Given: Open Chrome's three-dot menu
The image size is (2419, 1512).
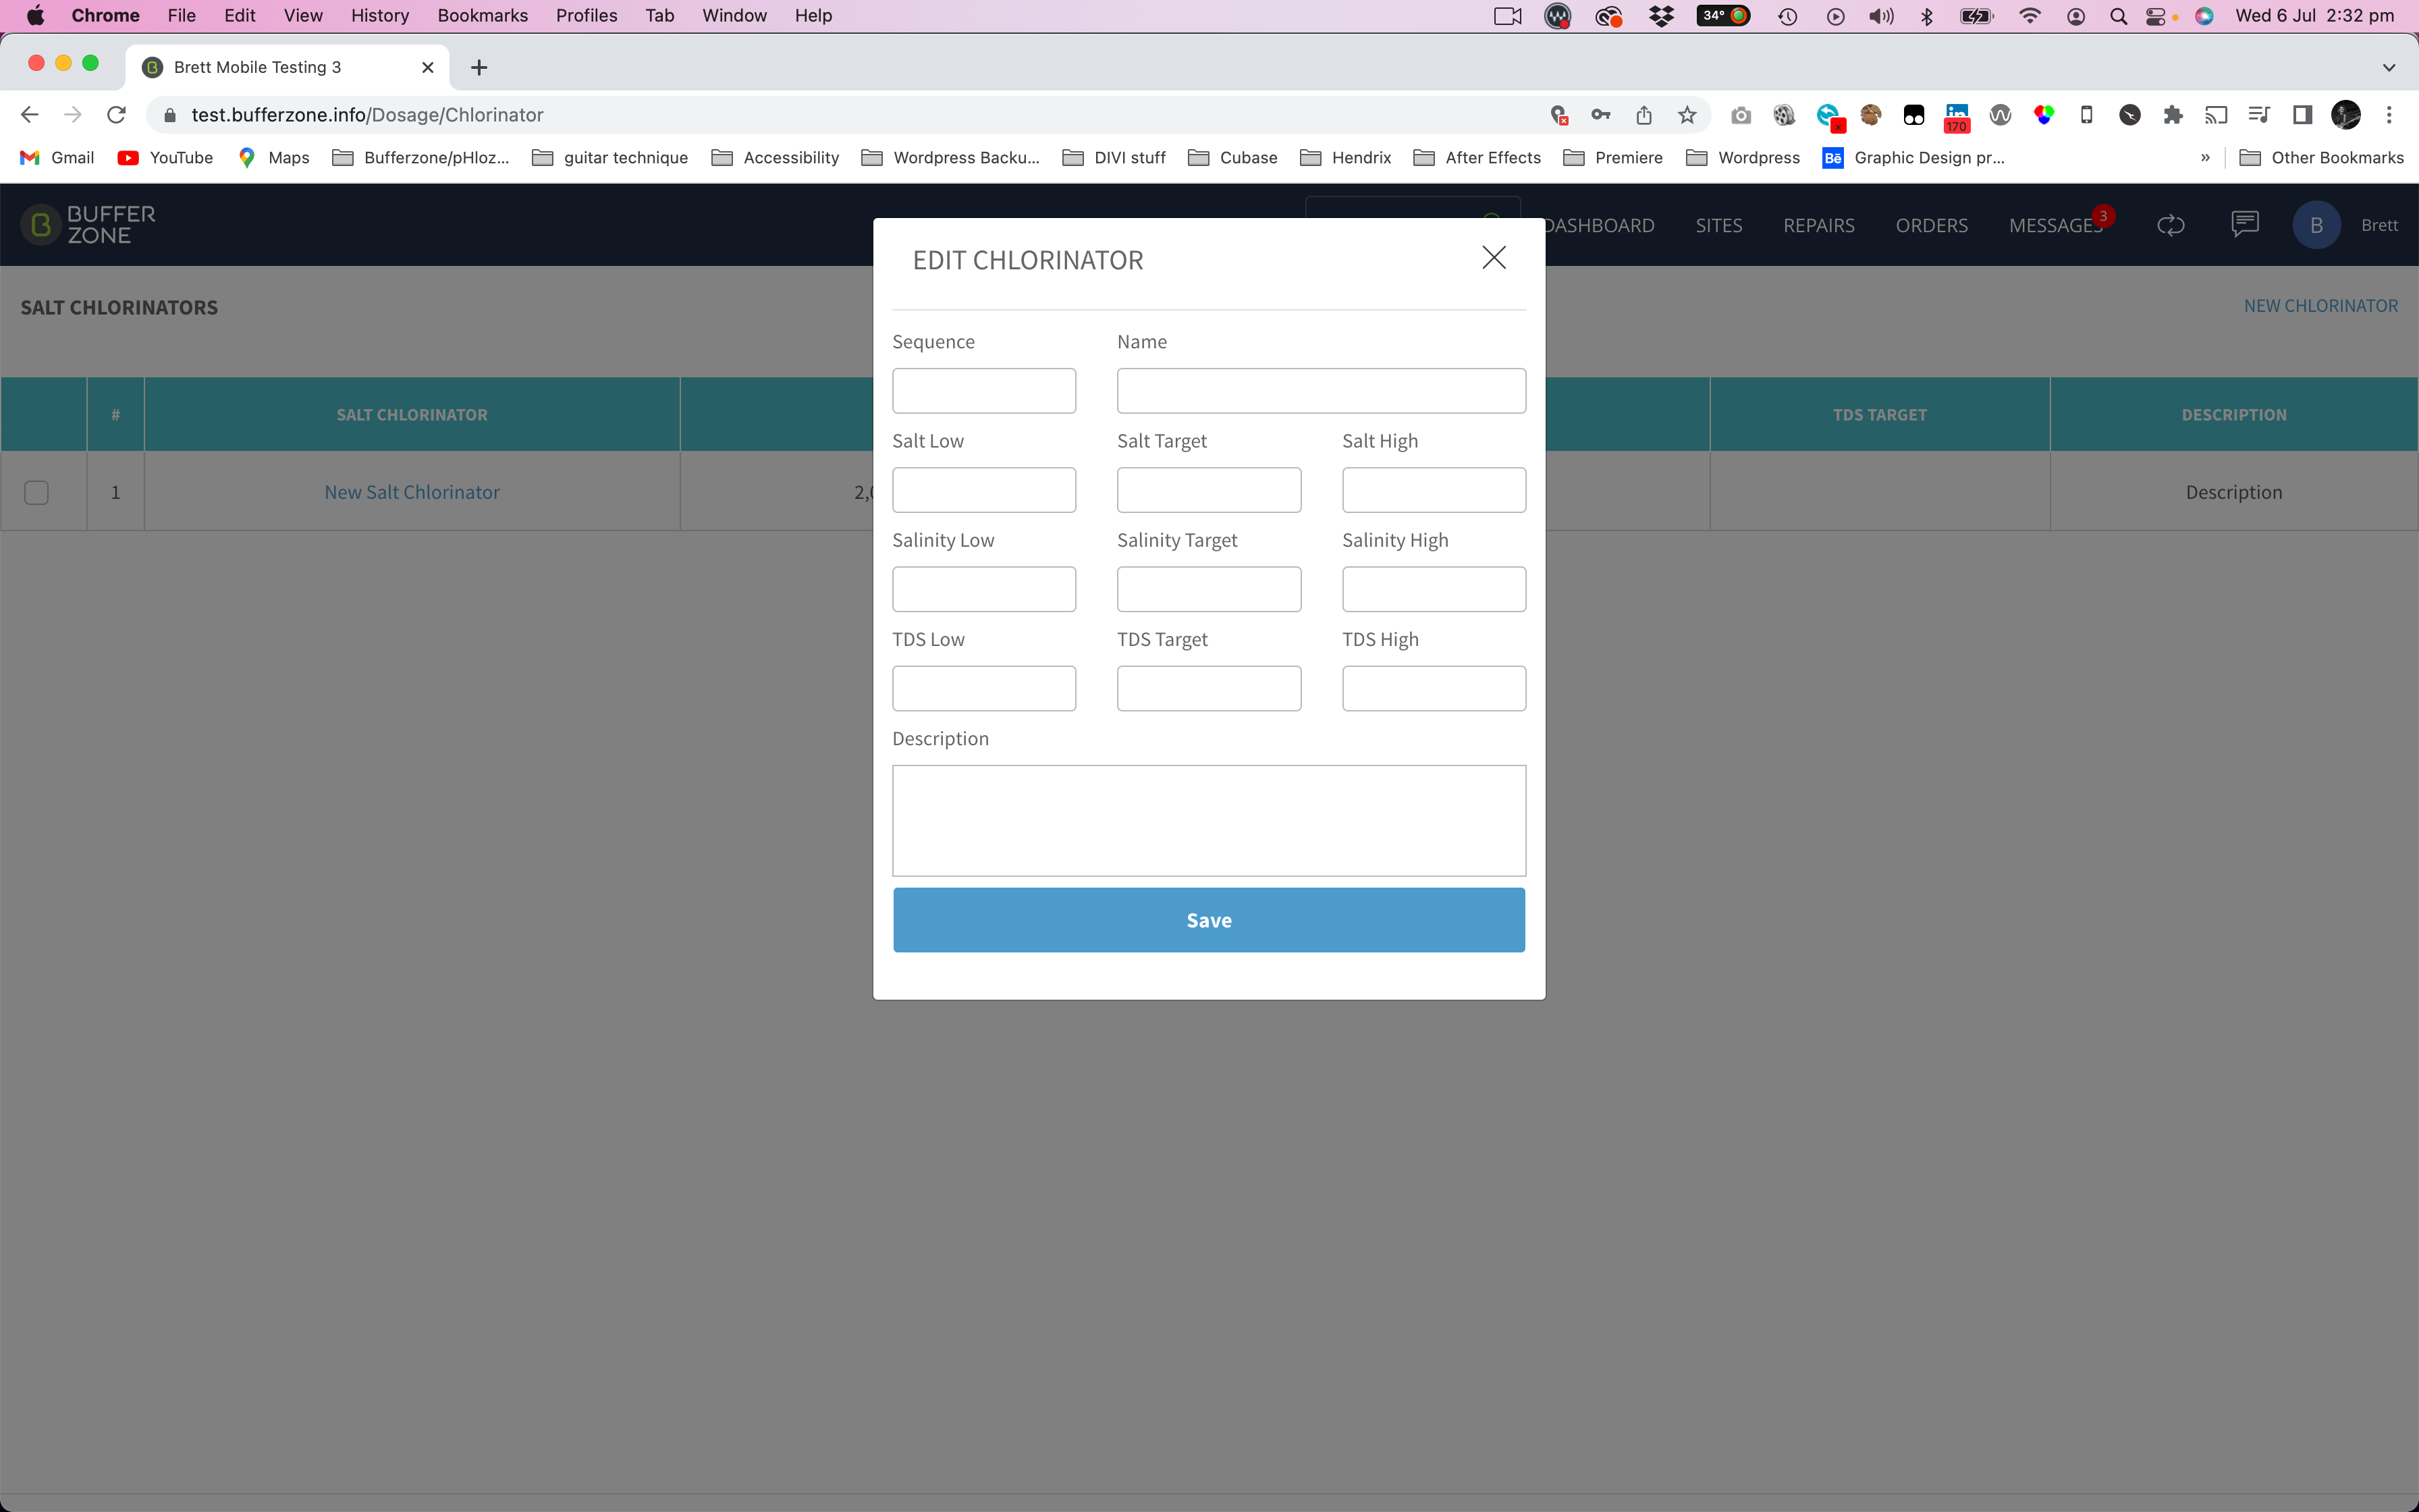Looking at the screenshot, I should point(2389,115).
